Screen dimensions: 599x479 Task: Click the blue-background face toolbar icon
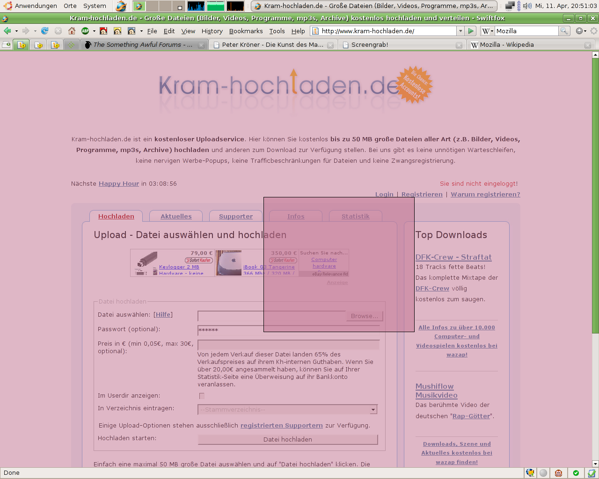click(131, 31)
